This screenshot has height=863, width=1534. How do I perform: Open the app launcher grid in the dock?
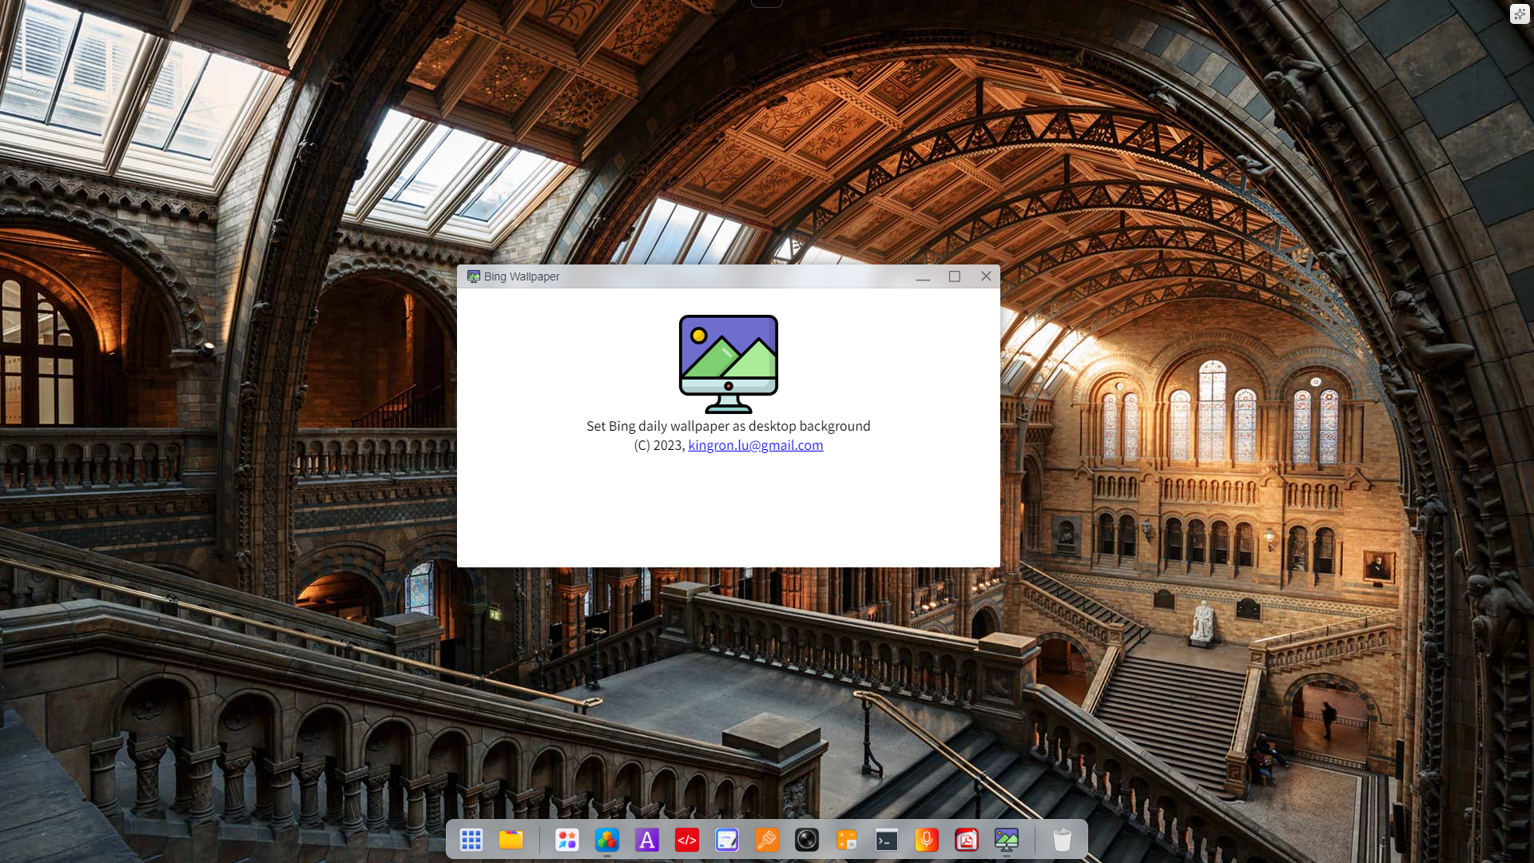pos(471,840)
